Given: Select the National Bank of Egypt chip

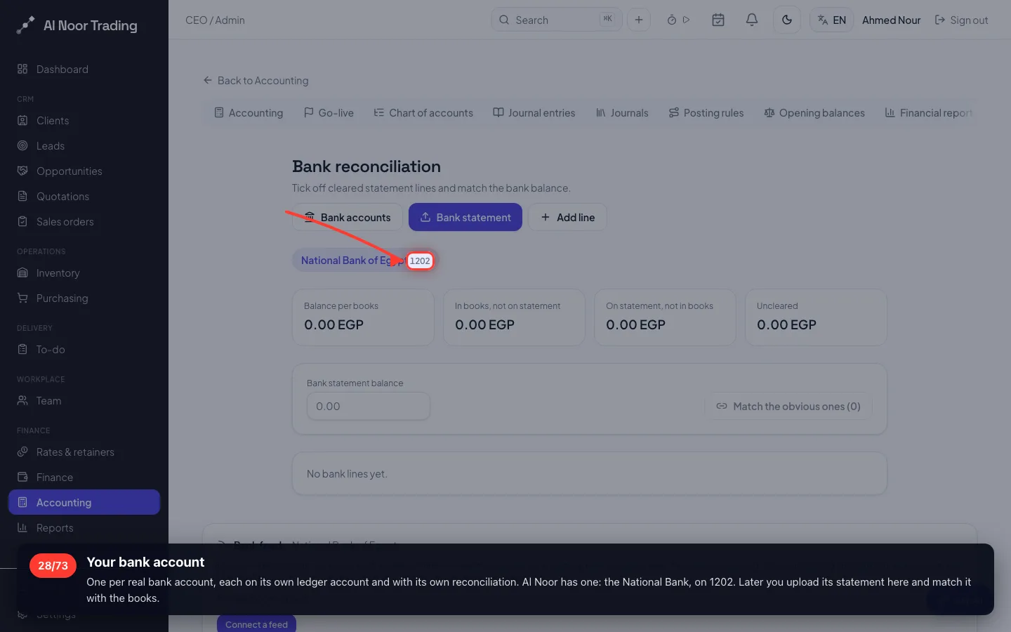Looking at the screenshot, I should [365, 261].
